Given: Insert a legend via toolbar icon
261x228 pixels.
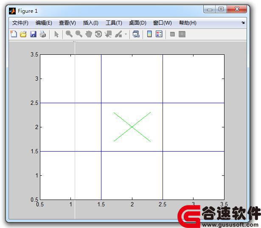Looking at the screenshot, I should 159,34.
